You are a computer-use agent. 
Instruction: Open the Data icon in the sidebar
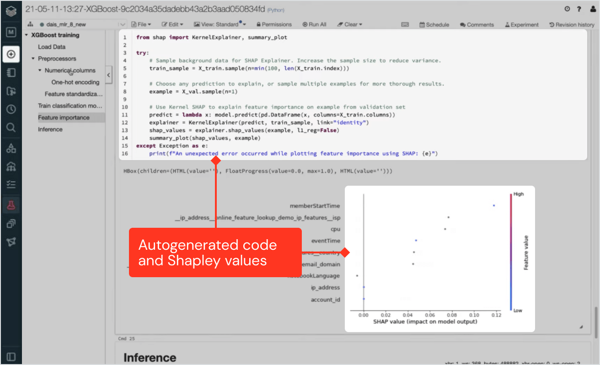[11, 148]
